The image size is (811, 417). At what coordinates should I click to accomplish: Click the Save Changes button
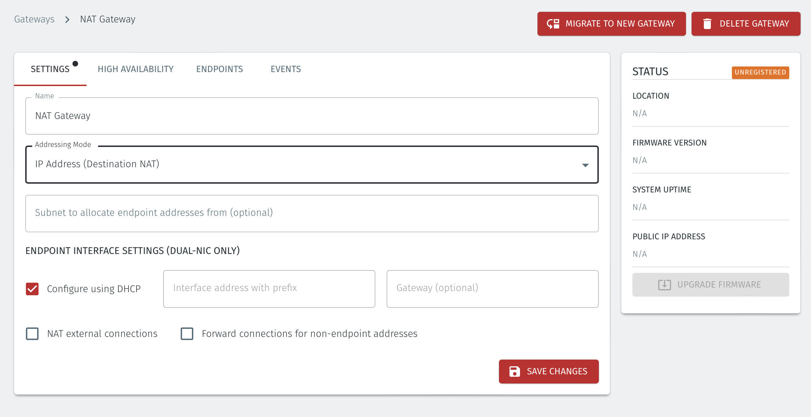549,371
